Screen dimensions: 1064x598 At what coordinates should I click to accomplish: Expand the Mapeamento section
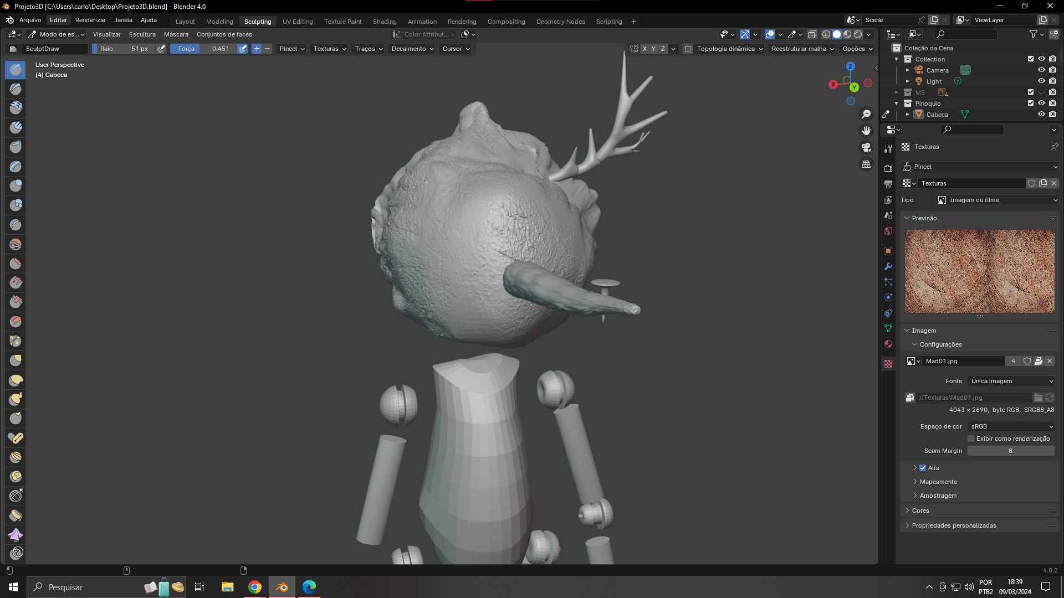point(938,482)
